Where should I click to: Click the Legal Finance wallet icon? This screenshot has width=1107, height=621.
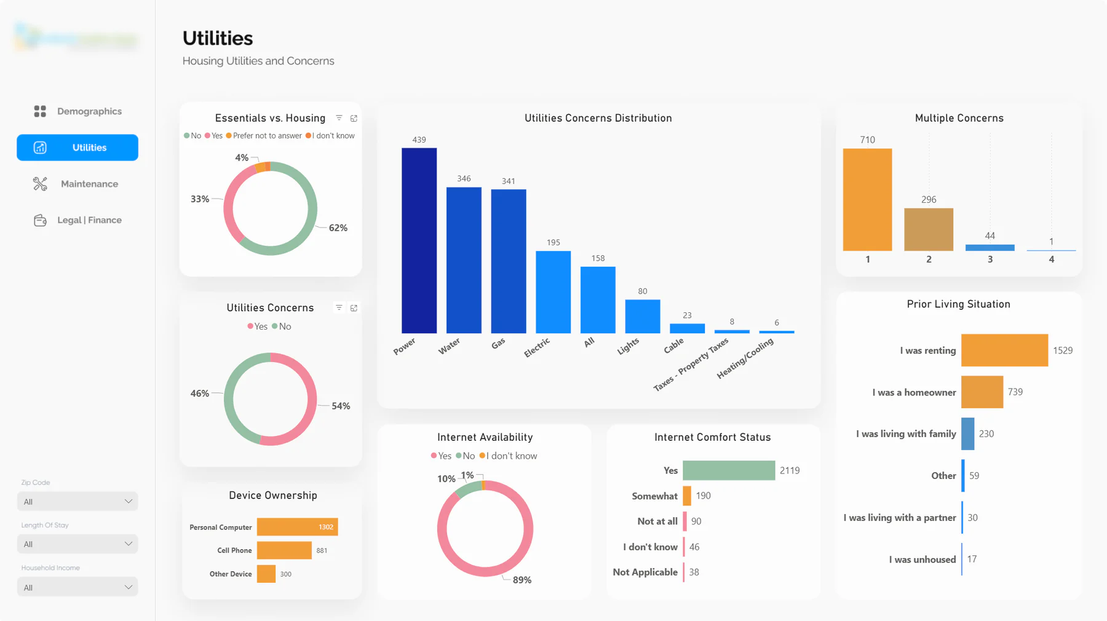pos(40,220)
